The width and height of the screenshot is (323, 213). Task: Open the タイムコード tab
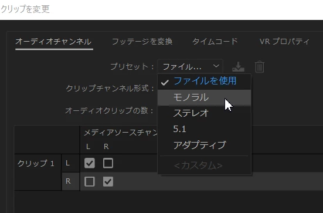pos(215,42)
